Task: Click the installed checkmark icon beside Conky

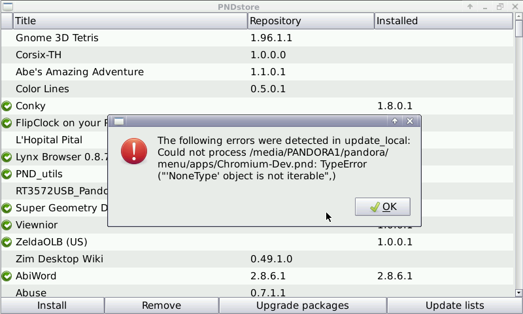Action: (7, 106)
